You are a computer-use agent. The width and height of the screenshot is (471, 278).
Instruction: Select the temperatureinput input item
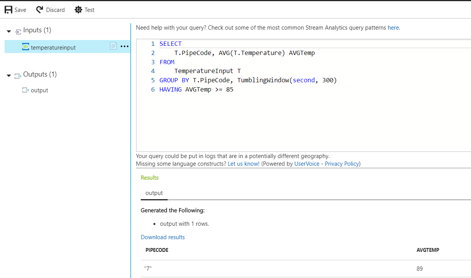(67, 47)
